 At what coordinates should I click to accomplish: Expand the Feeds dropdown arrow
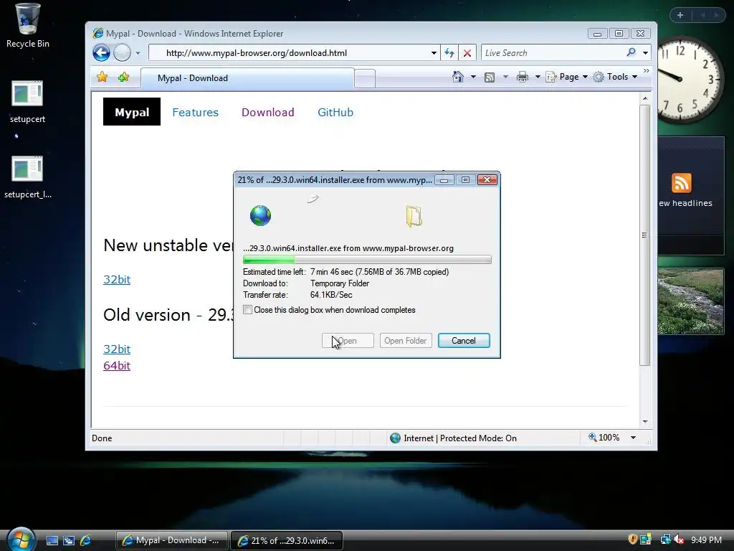tap(505, 77)
